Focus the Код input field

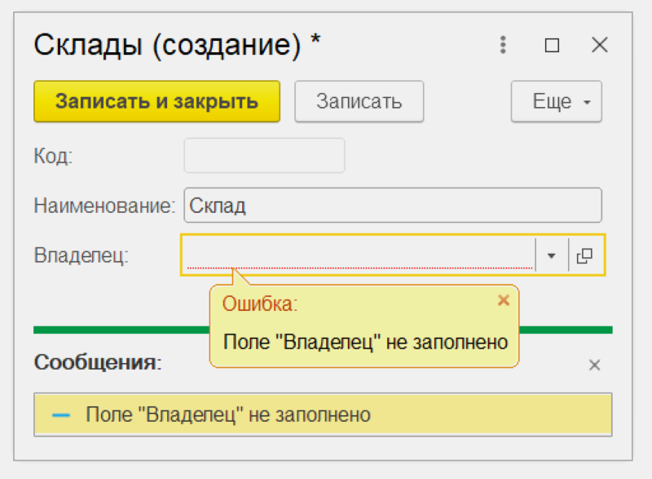coord(264,156)
